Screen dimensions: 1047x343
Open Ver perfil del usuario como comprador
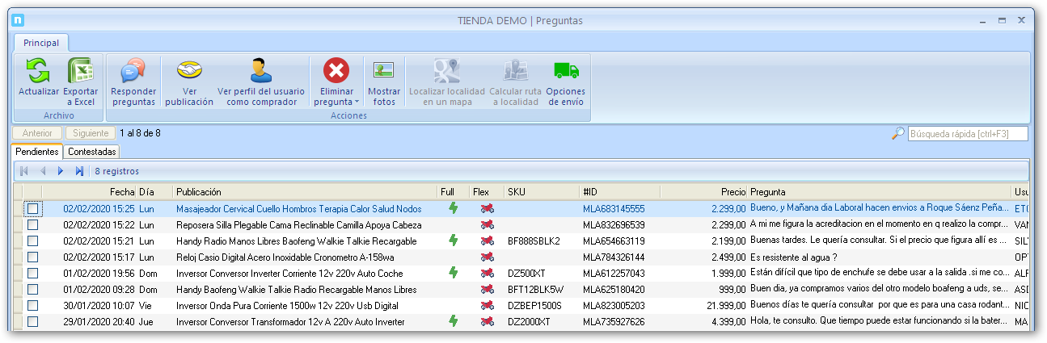click(x=260, y=72)
